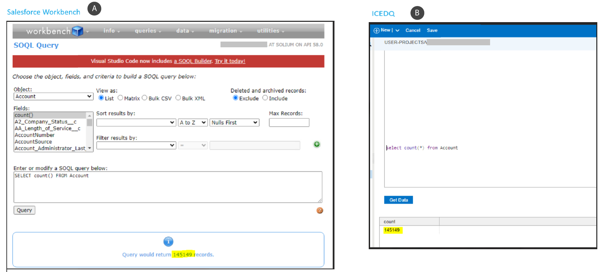Open the orange help question mark icon
Screen dimensions: 601x272
[x=320, y=210]
